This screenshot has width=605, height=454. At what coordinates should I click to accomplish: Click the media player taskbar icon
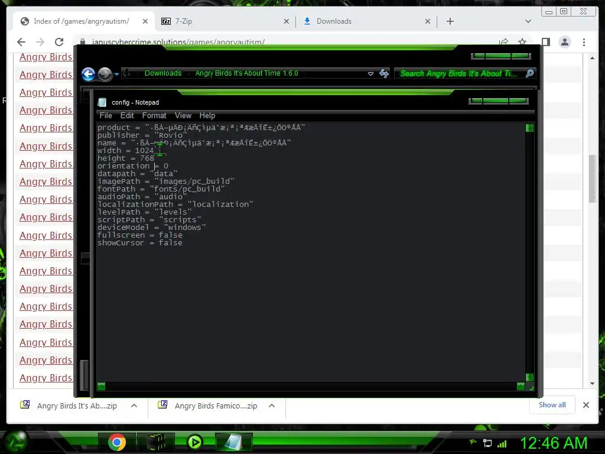[195, 442]
